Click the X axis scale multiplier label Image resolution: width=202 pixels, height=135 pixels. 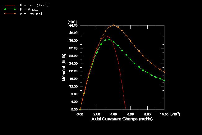coord(175,114)
